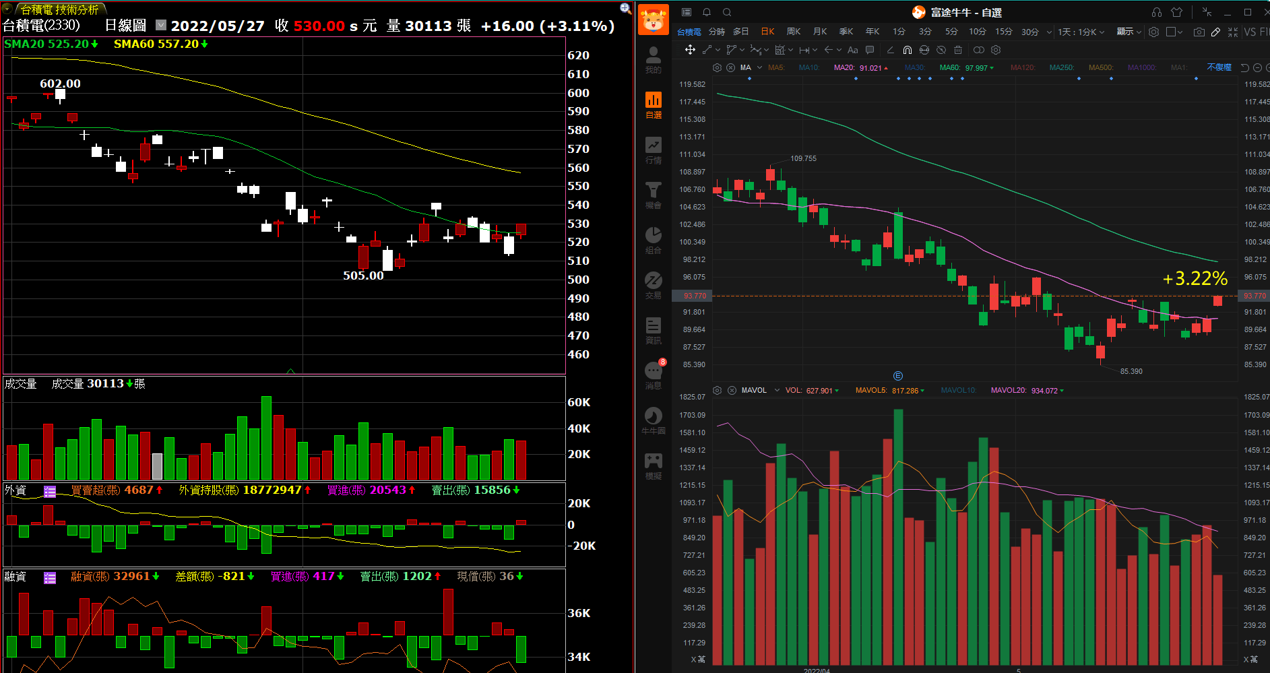Image resolution: width=1270 pixels, height=673 pixels.
Task: Open the 1天:1分K dropdown
Action: point(1081,32)
